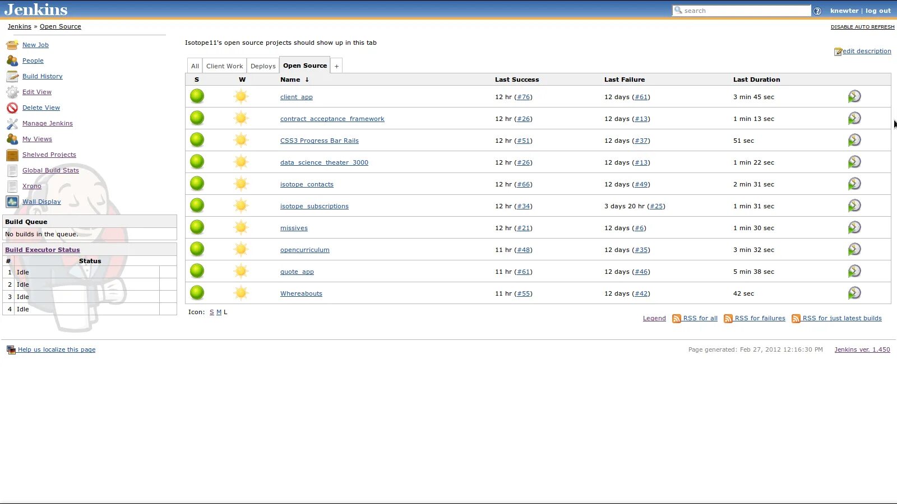Image resolution: width=897 pixels, height=504 pixels.
Task: Sort table by Last Success column
Action: pos(517,80)
